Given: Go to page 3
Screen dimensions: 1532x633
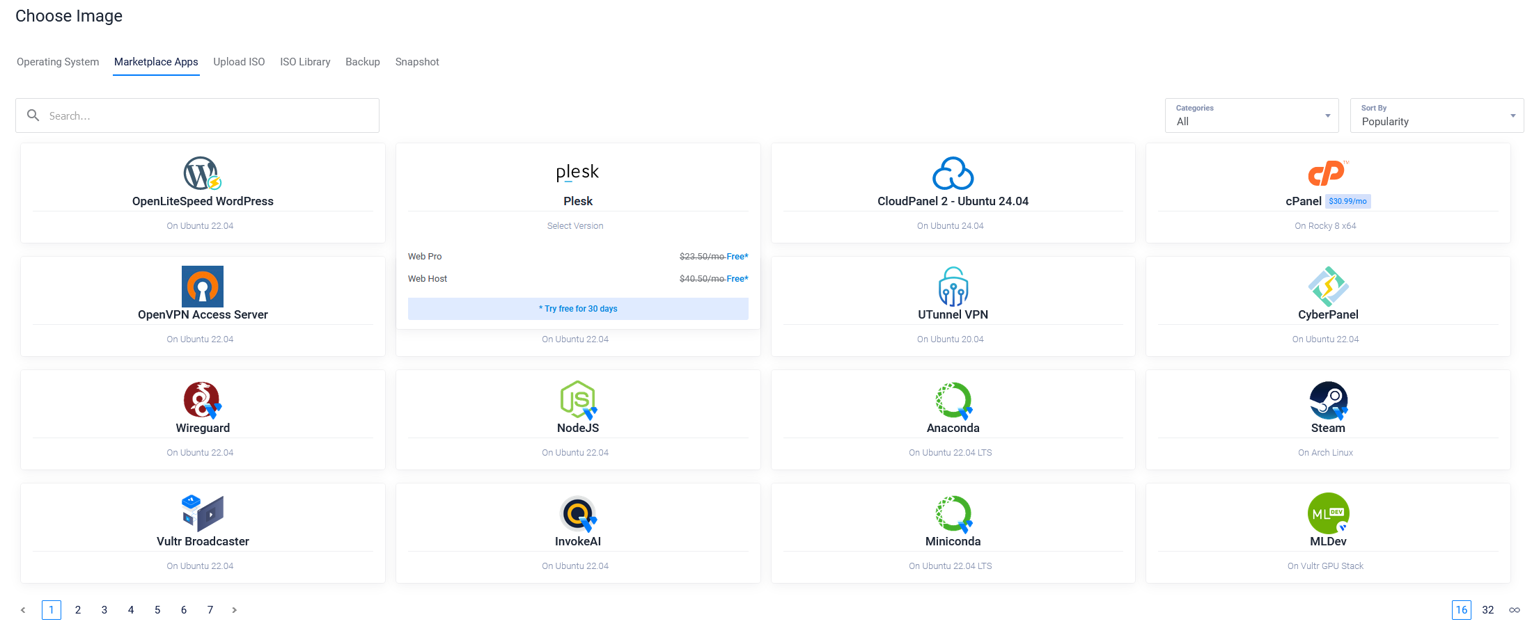Looking at the screenshot, I should pyautogui.click(x=104, y=610).
